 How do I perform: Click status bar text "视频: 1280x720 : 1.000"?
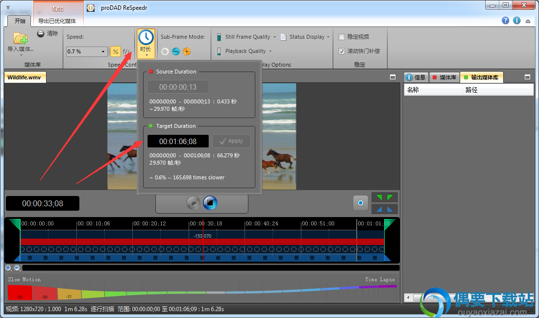point(33,309)
